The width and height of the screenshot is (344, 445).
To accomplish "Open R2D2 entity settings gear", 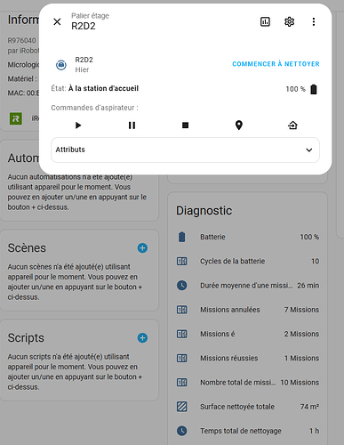I will (x=289, y=21).
